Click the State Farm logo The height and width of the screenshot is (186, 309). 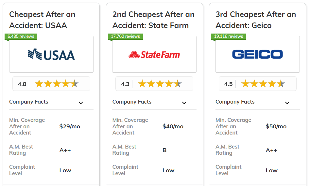point(154,55)
